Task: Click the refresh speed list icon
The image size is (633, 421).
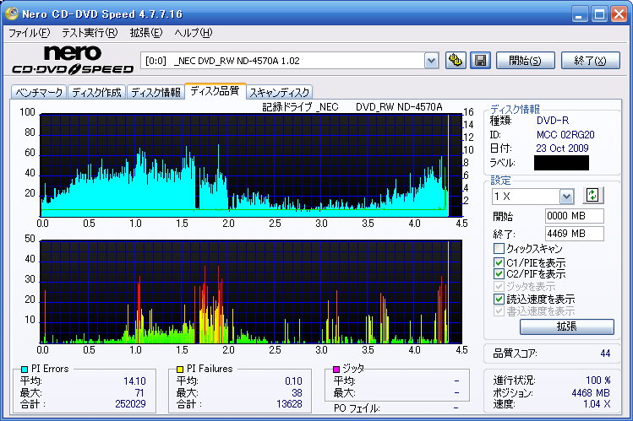Action: pos(592,196)
